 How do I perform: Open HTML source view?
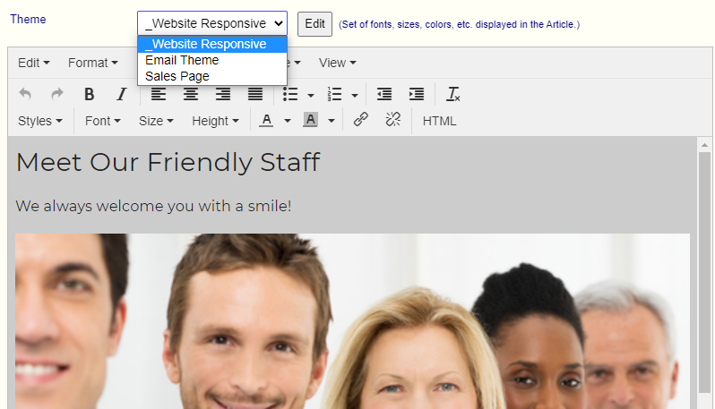click(439, 121)
